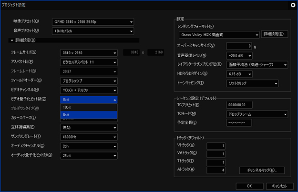Click the プロジェクト設定 title text

[13, 5]
